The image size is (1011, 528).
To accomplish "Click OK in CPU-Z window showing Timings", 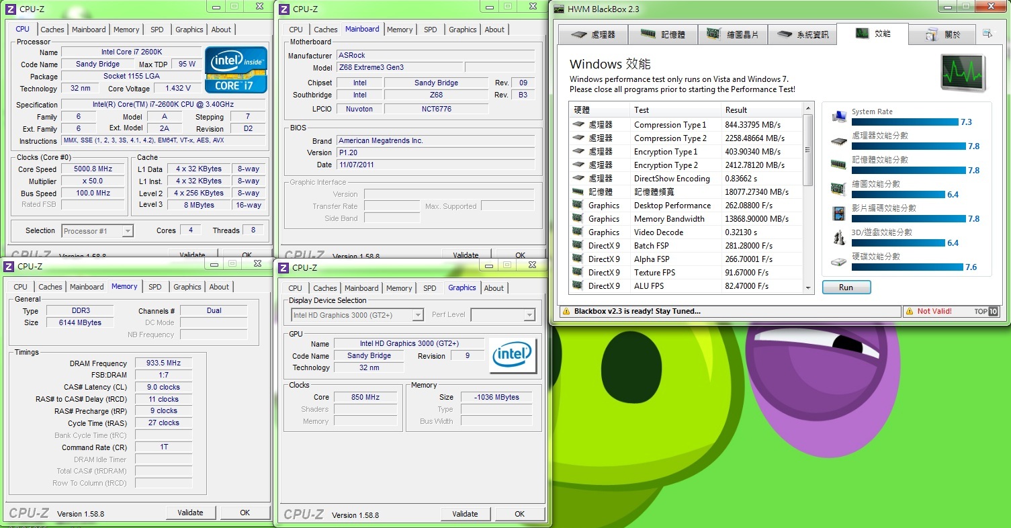I will point(245,513).
